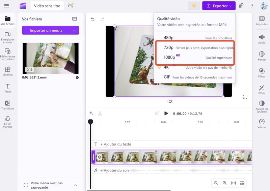Viewport: 270px width, 191px height.
Task: Open the Texte tool in sidebar
Action: [x=7, y=88]
